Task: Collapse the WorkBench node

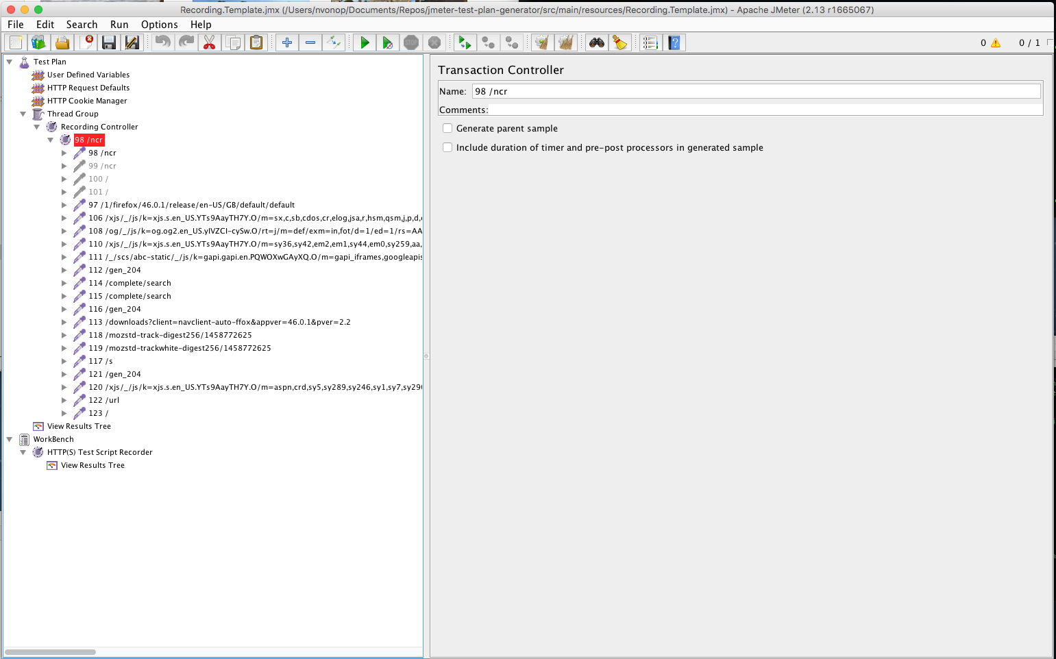Action: (x=10, y=439)
